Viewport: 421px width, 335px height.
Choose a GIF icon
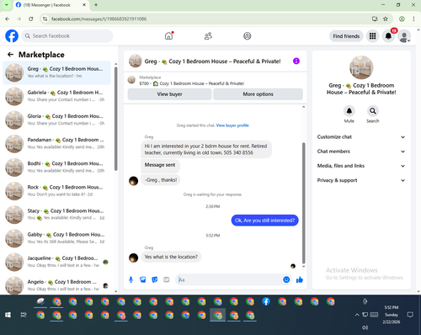coord(167,279)
